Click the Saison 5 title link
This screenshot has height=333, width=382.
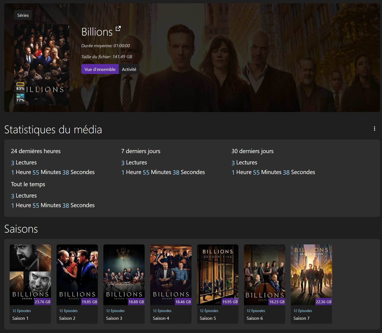pos(208,318)
